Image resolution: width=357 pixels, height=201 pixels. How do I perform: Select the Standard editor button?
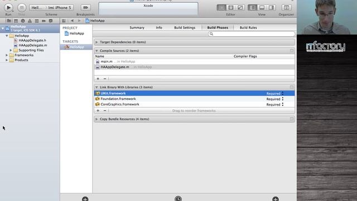click(221, 7)
